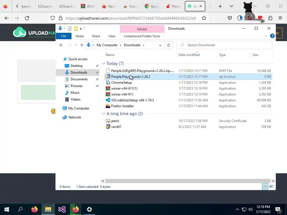
Task: Open Explorer Help question mark icon
Action: [x=272, y=36]
